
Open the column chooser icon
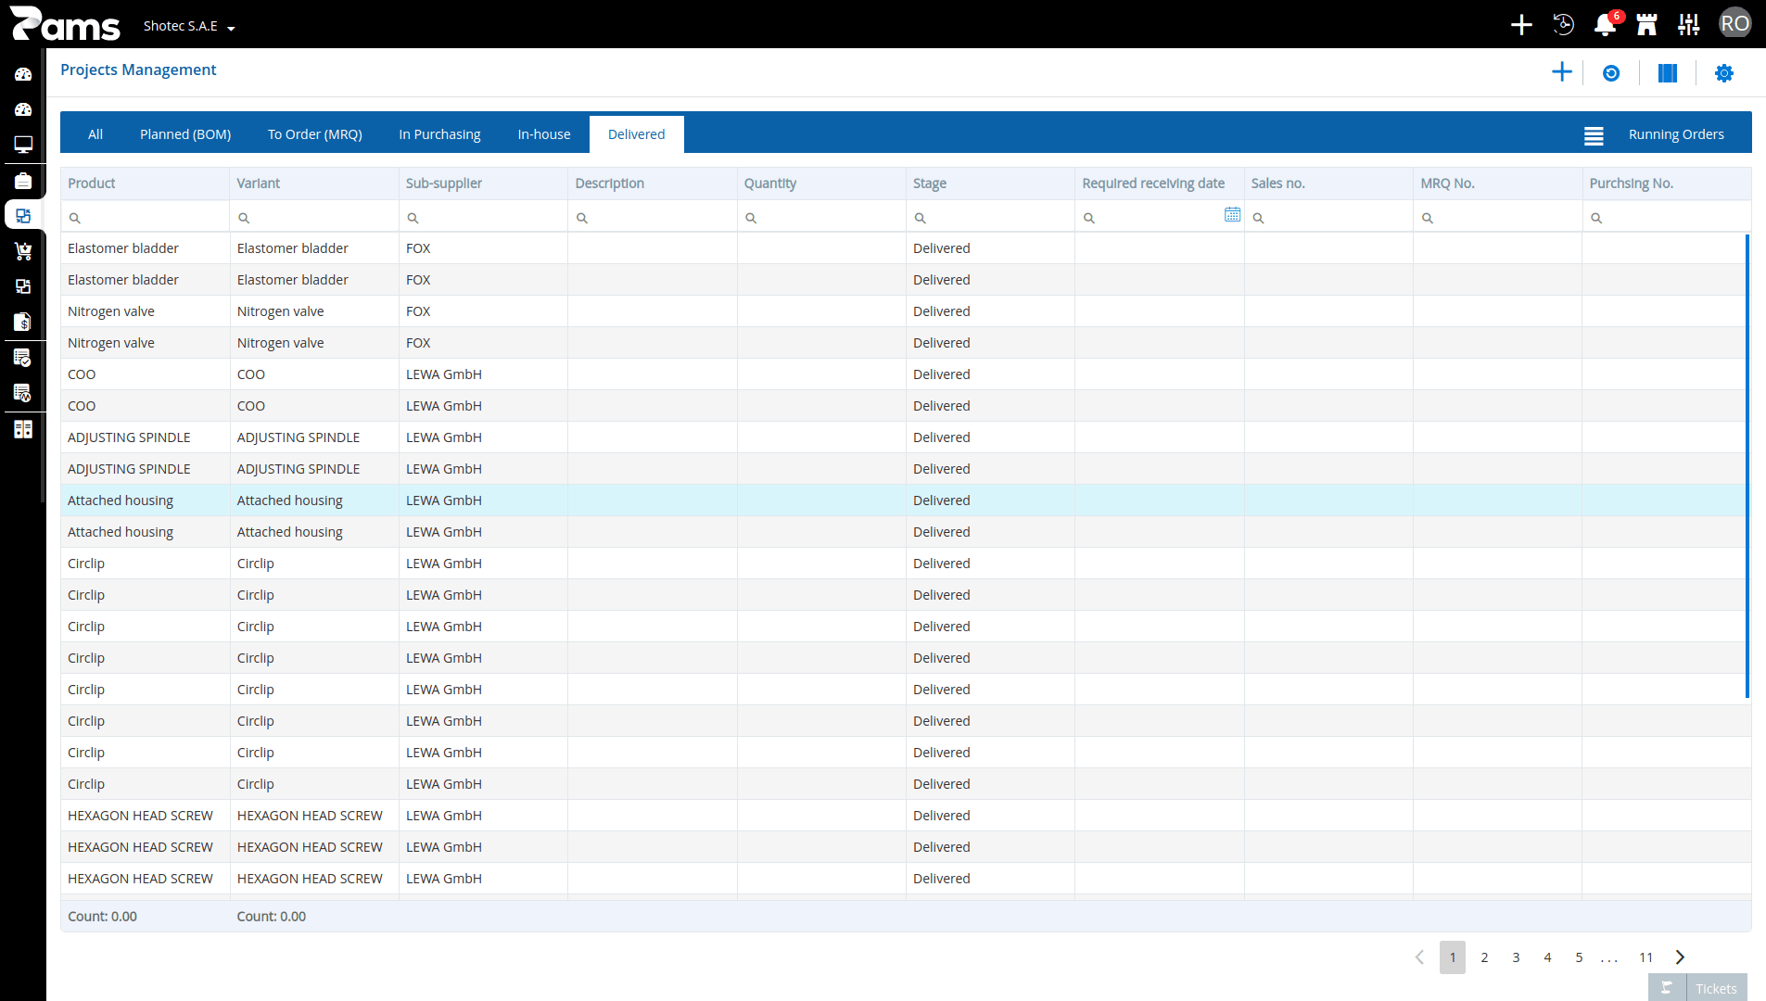click(x=1668, y=73)
